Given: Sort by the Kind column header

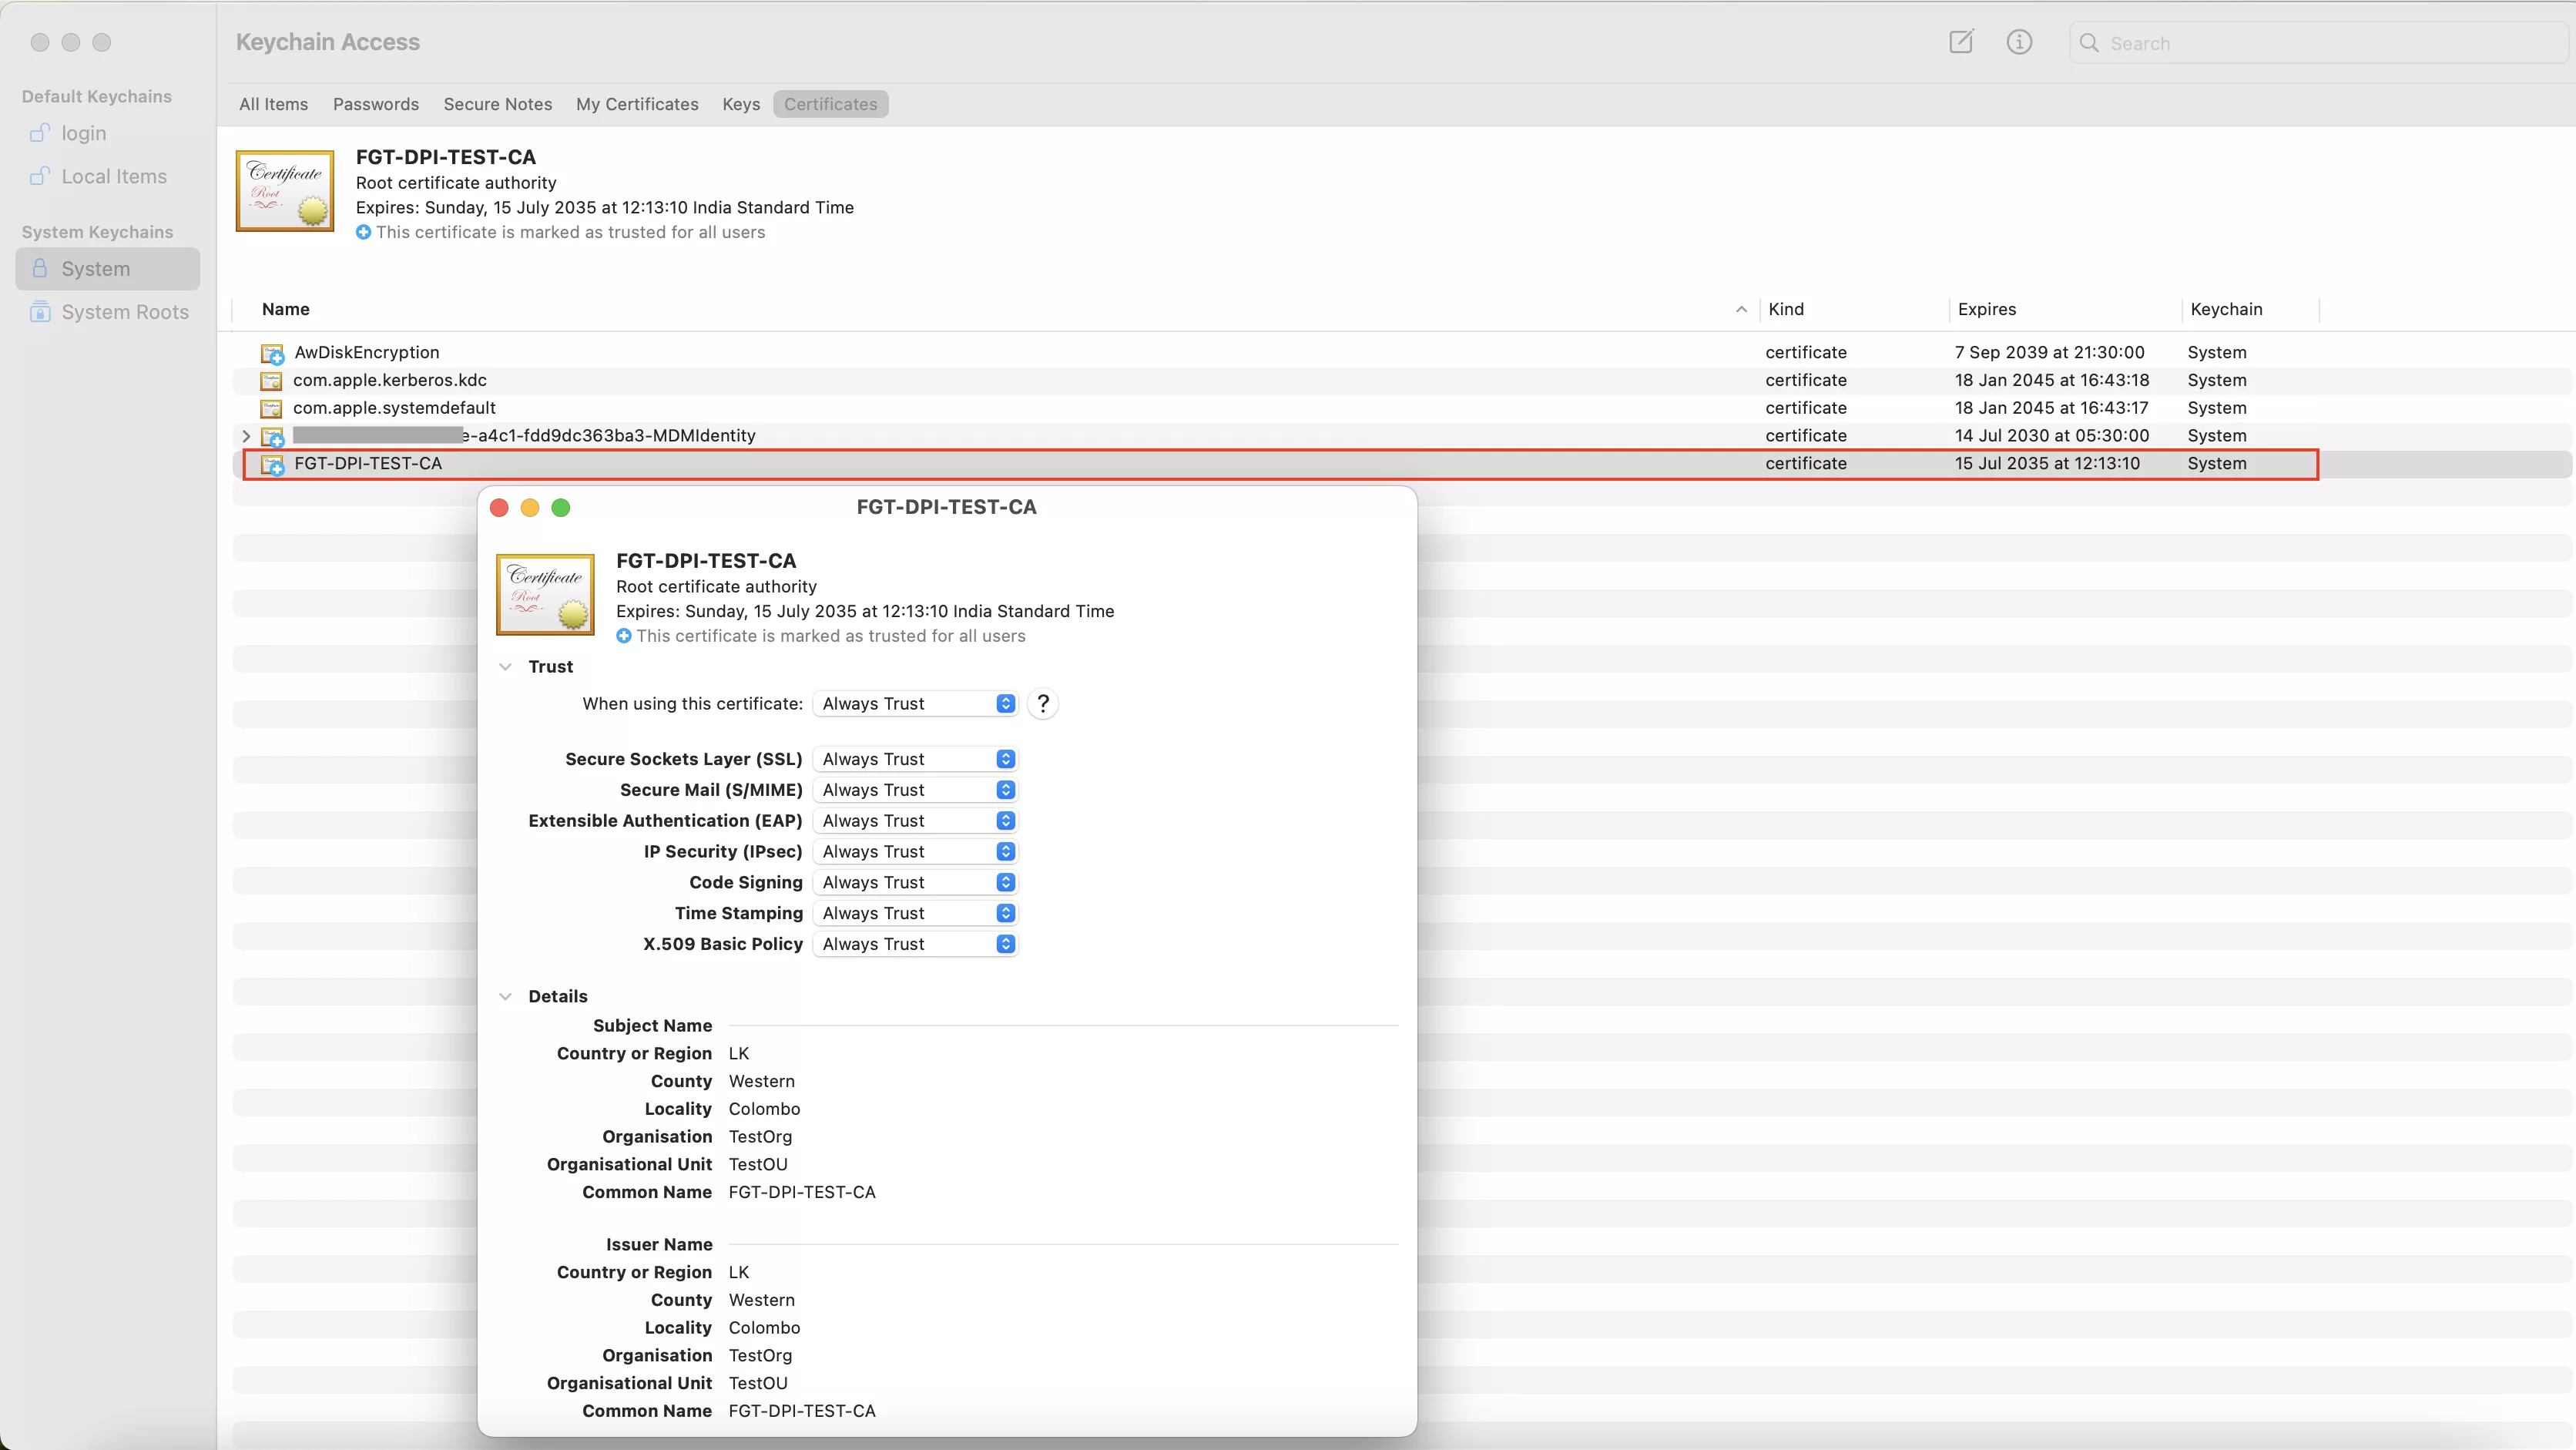Looking at the screenshot, I should tap(1786, 309).
